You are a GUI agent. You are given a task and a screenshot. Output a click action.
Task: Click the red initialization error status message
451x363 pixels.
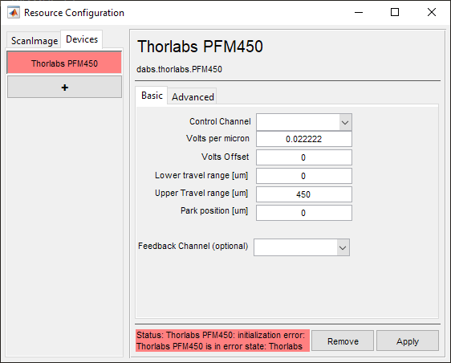point(222,341)
